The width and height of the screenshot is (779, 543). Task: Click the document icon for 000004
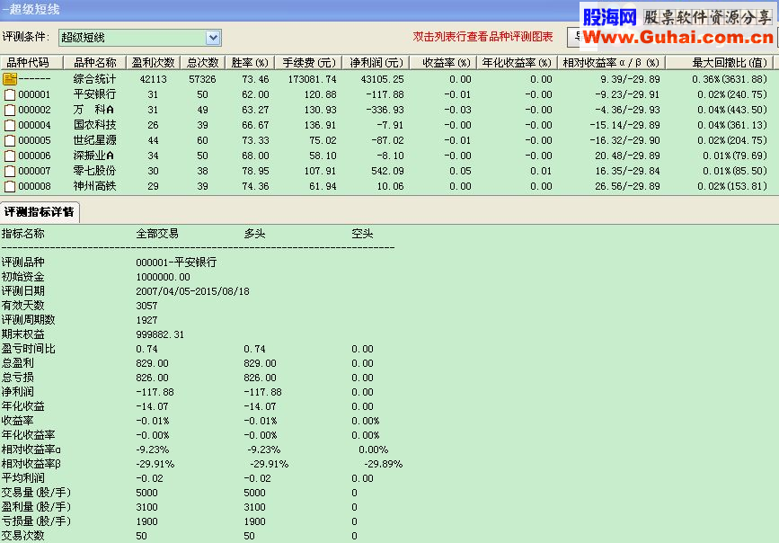(x=10, y=125)
